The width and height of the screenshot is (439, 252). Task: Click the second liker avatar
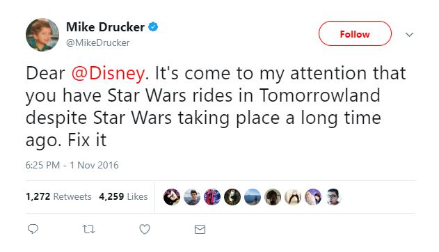coord(192,197)
